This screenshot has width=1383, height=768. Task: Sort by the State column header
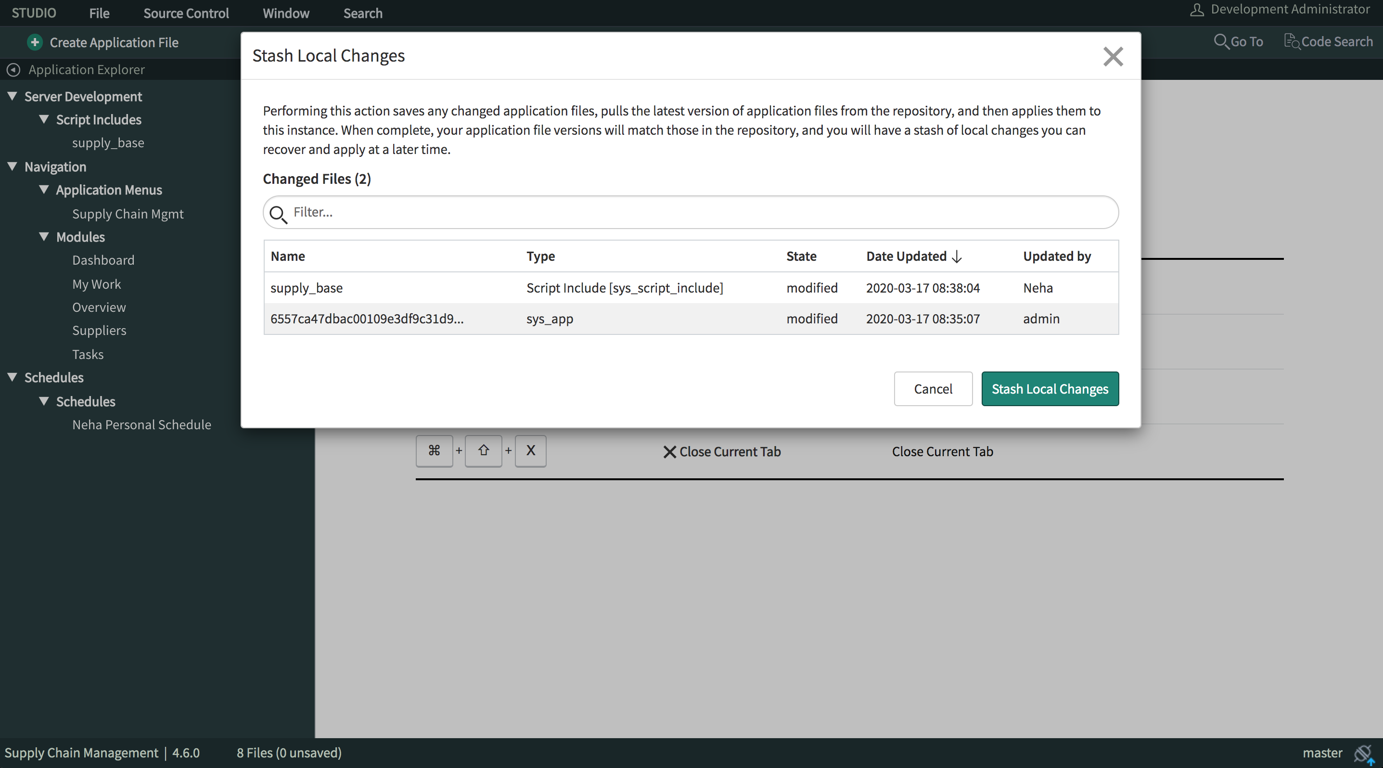(x=801, y=256)
